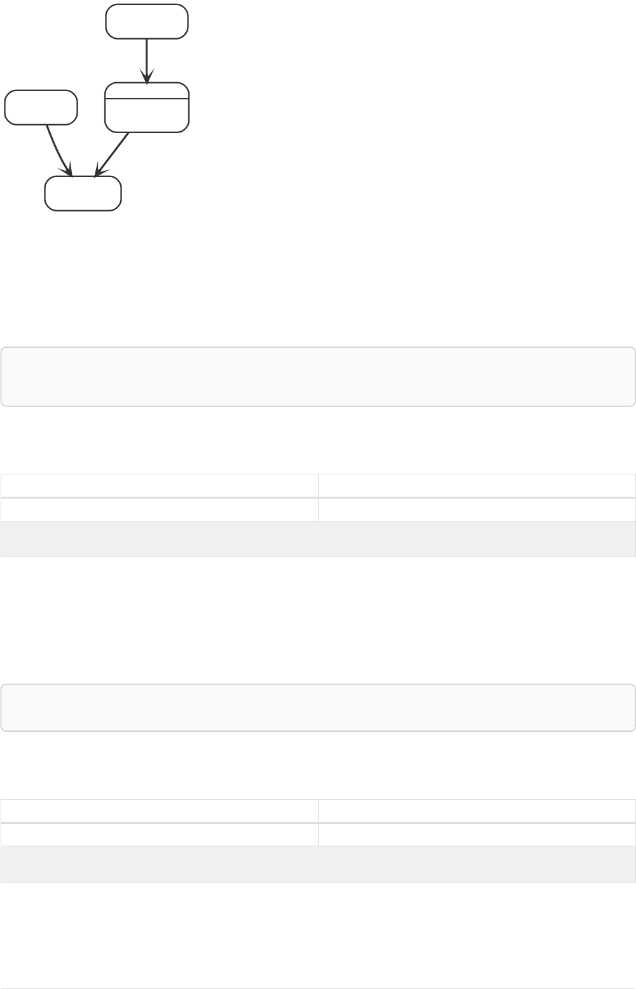Click the lower compartment of the divided node
Viewport: 636px width, 989px height.
pyautogui.click(x=146, y=115)
